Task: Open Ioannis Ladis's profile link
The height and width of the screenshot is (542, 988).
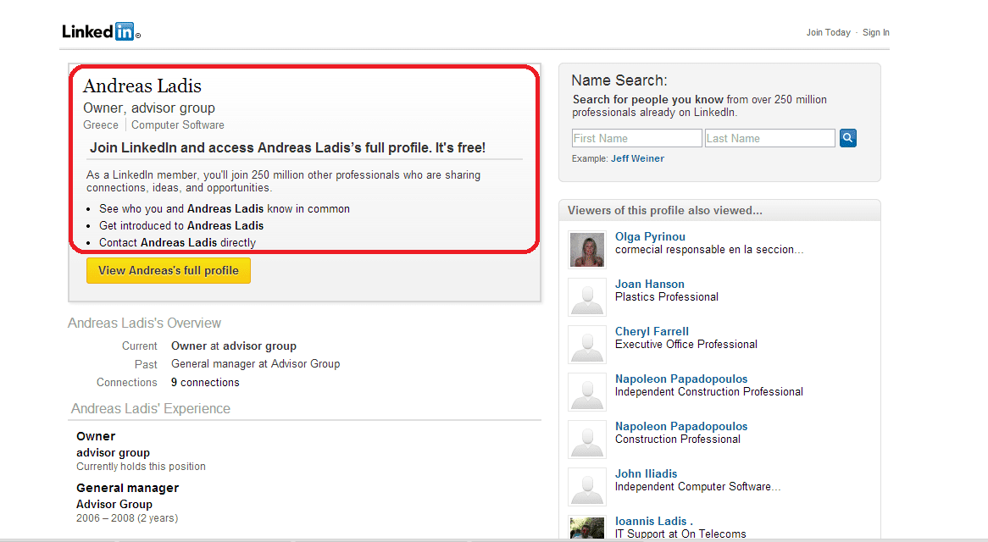Action: tap(653, 521)
